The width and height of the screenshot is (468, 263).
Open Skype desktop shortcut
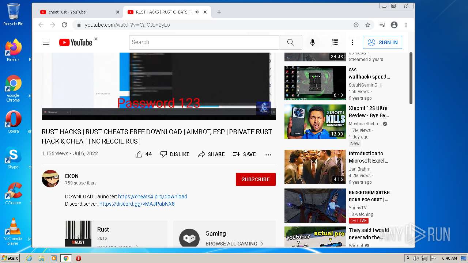[13, 158]
